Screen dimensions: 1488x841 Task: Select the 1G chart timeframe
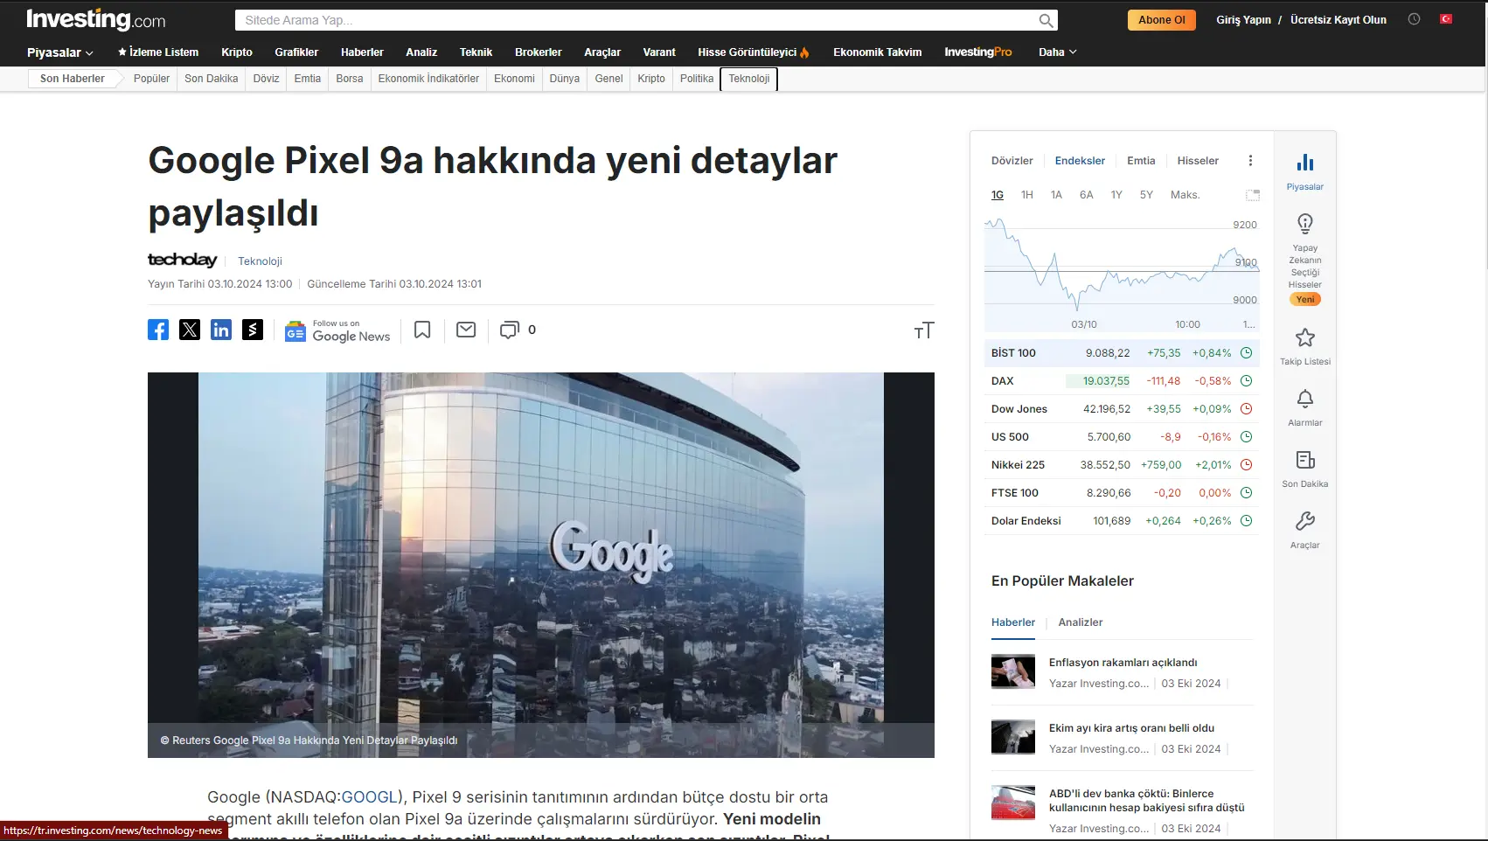(x=998, y=195)
